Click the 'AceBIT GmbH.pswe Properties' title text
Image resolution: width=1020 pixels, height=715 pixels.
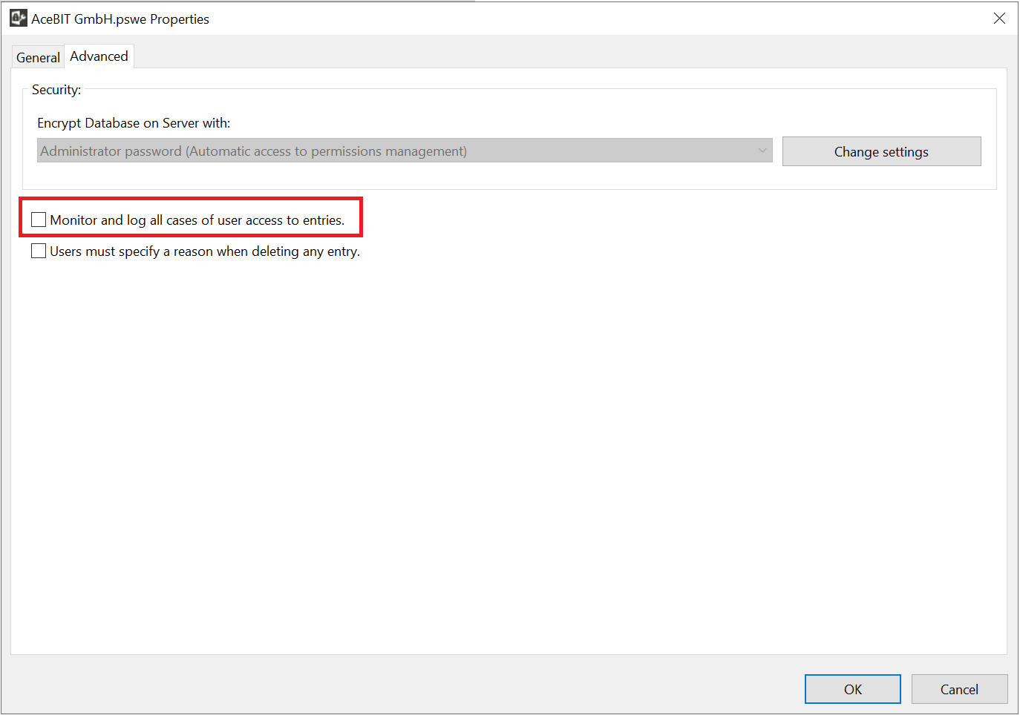[x=120, y=19]
